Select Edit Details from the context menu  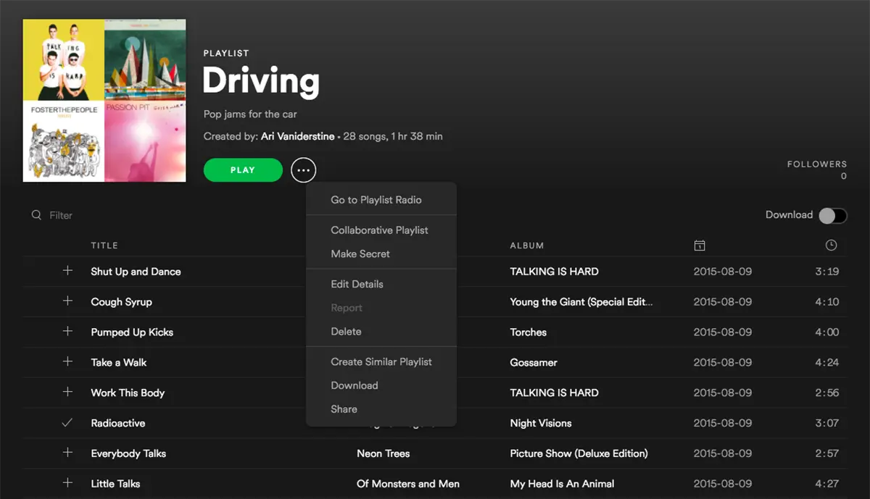coord(357,285)
